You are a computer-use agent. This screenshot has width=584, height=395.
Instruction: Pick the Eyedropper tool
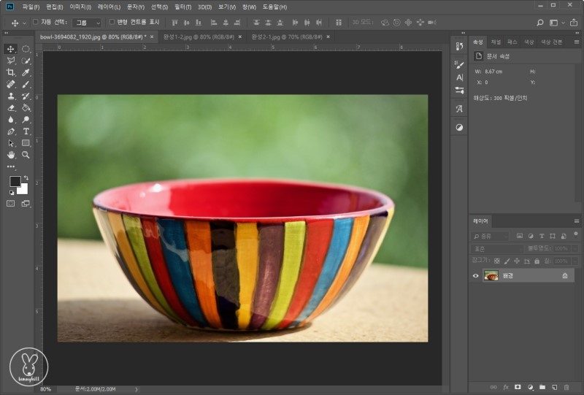point(26,72)
